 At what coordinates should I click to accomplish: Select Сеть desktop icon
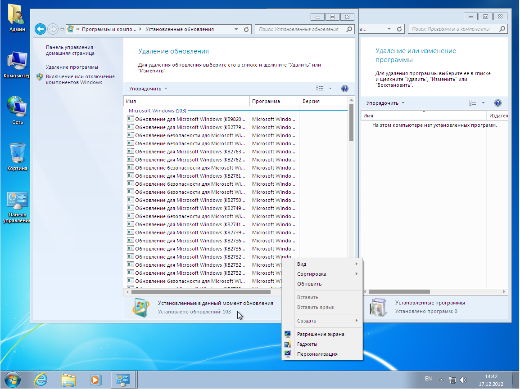pos(17,110)
